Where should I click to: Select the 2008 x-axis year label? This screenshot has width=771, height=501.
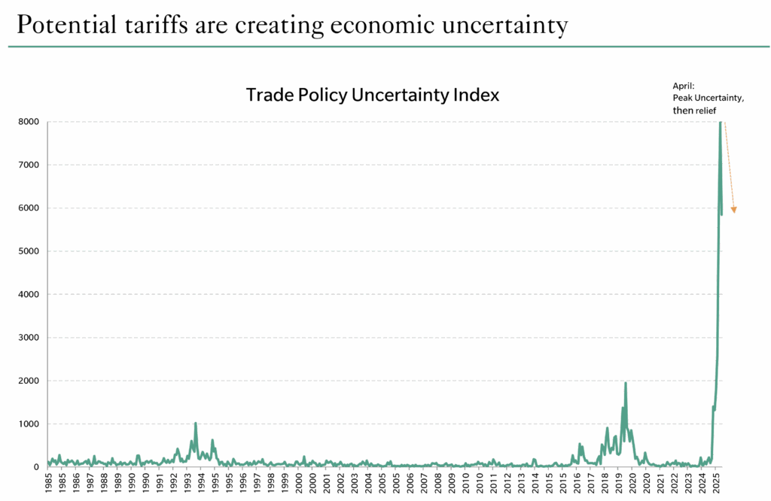coord(438,483)
